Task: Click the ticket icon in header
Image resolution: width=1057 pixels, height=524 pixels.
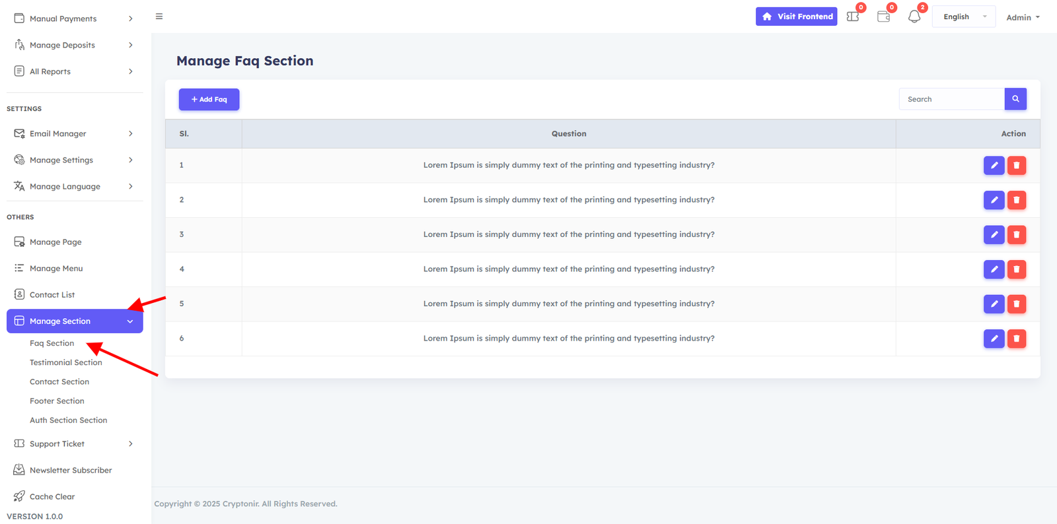Action: pos(853,16)
